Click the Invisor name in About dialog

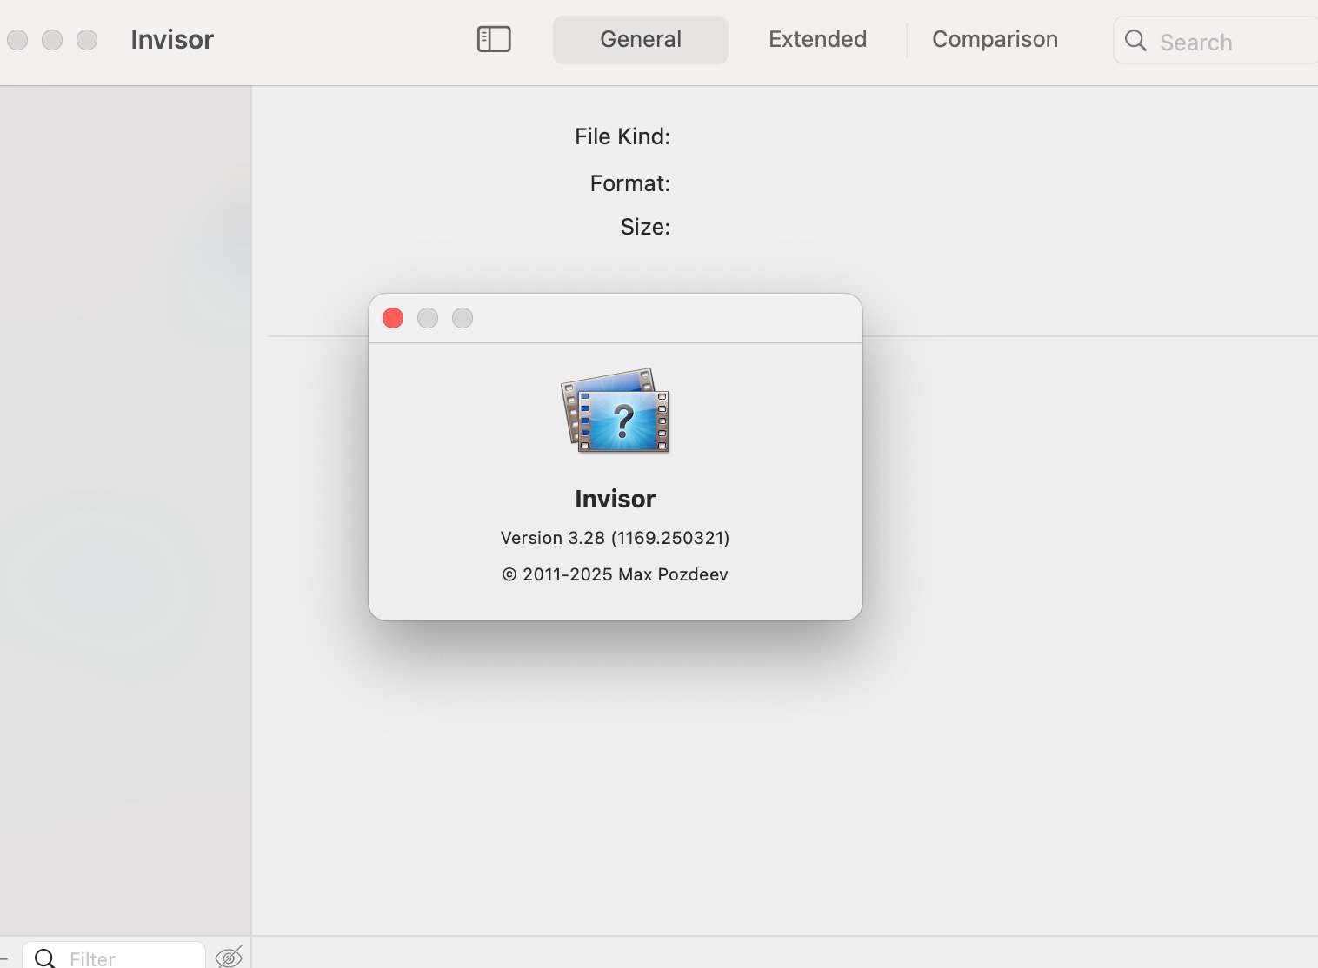(x=615, y=499)
